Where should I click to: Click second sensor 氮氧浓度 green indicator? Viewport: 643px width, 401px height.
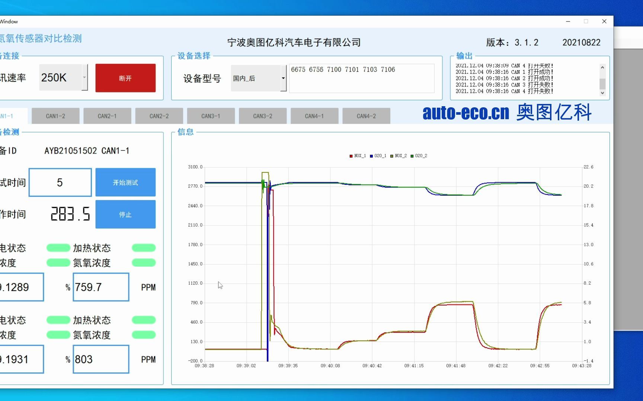pos(144,335)
